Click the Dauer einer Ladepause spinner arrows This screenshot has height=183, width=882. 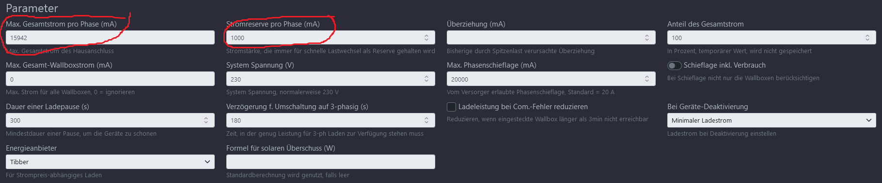[206, 120]
